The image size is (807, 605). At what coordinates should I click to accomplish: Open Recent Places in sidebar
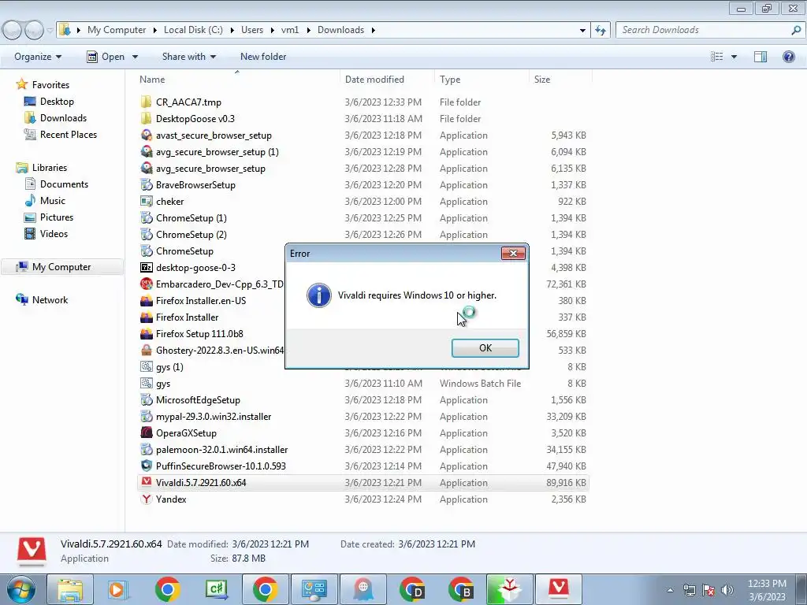(69, 134)
